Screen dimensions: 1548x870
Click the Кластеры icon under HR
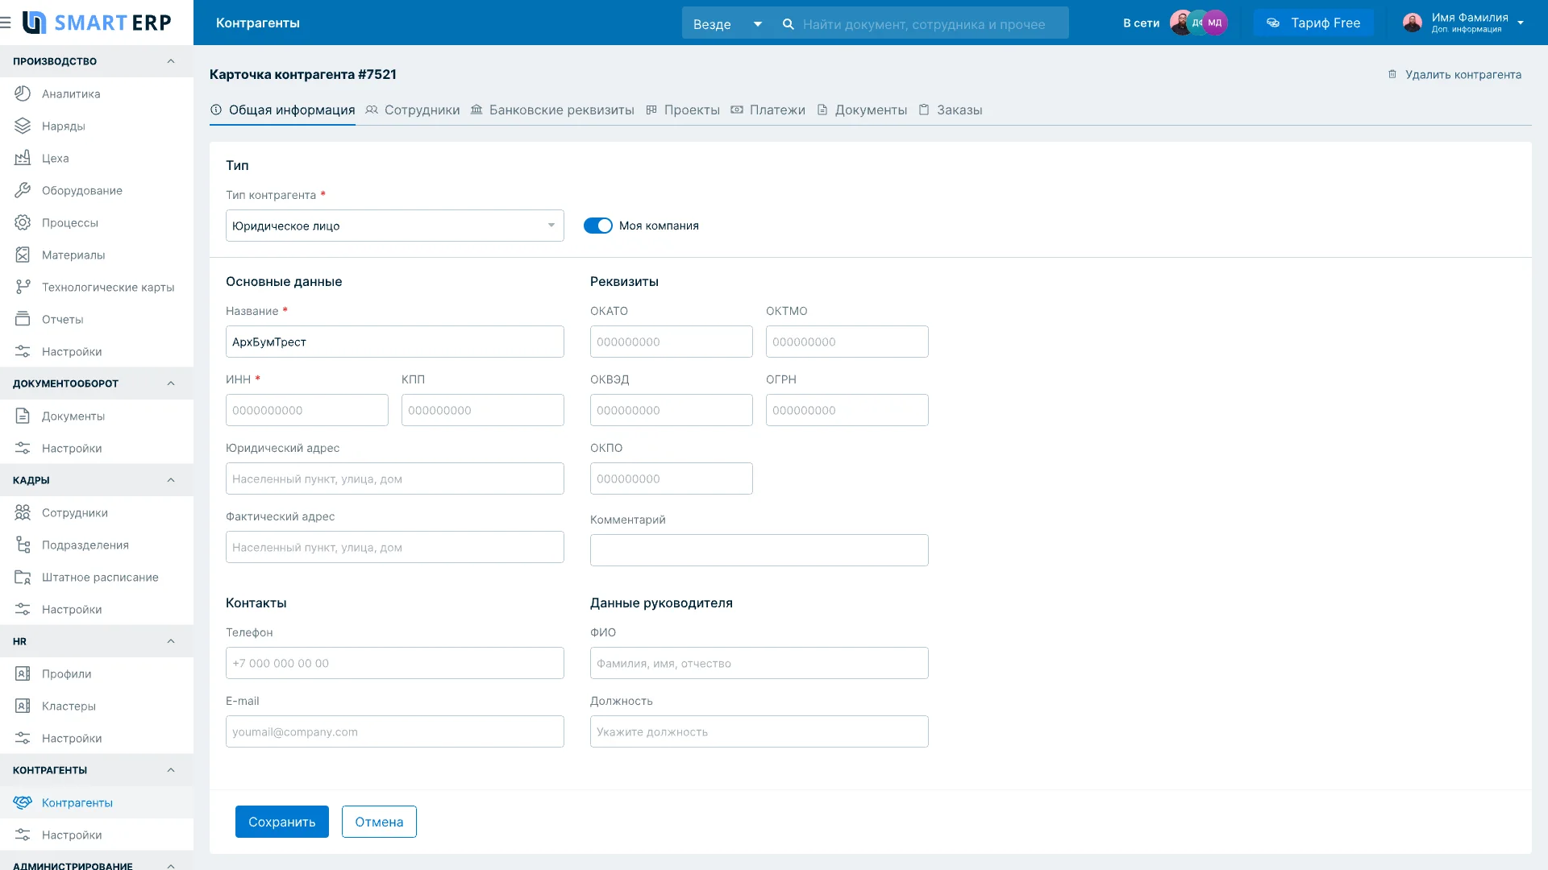pyautogui.click(x=23, y=706)
